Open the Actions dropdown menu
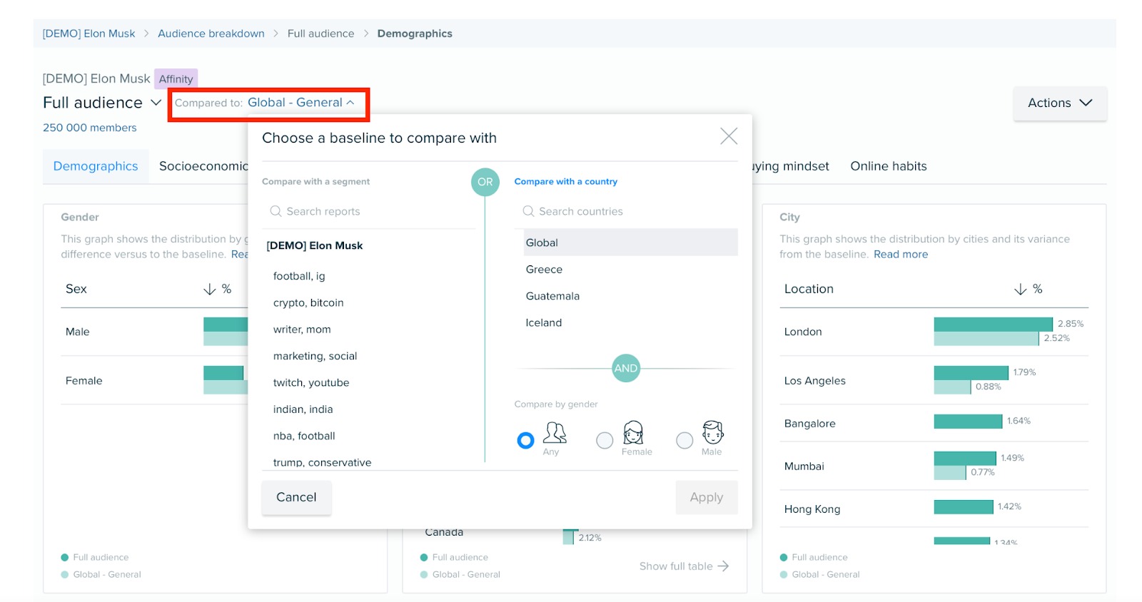 pos(1060,103)
